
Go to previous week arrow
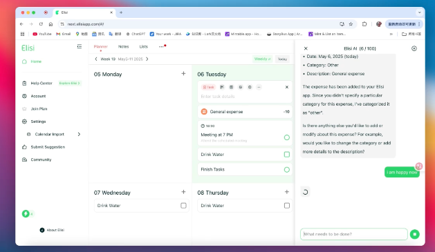tap(96, 59)
